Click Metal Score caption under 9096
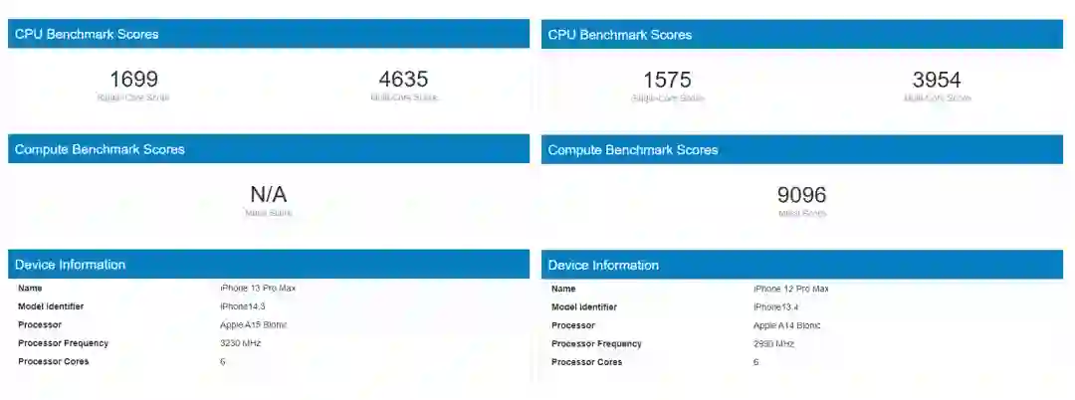1075x400 pixels. pos(802,213)
